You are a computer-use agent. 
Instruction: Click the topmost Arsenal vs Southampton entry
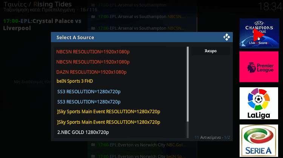point(132,5)
